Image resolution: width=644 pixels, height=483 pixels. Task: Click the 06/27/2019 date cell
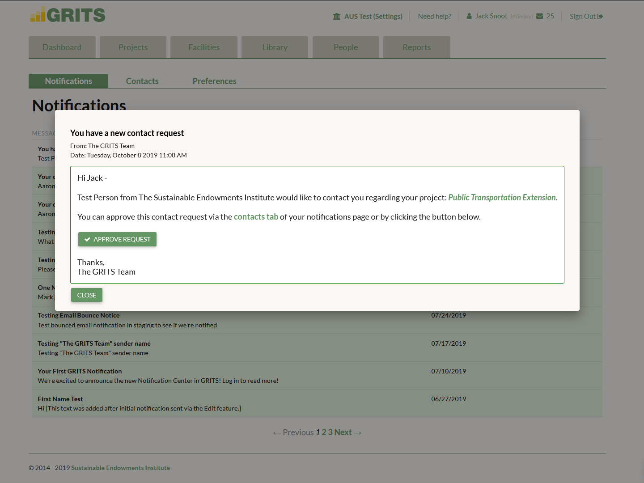[x=449, y=399]
